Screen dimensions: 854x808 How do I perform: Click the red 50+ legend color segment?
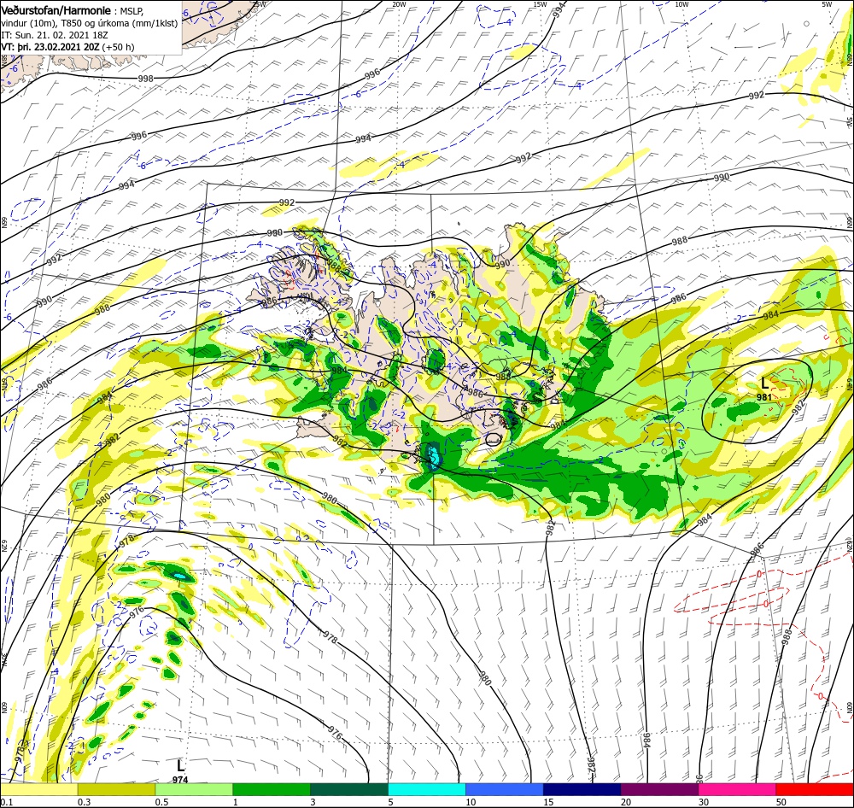coord(814,789)
